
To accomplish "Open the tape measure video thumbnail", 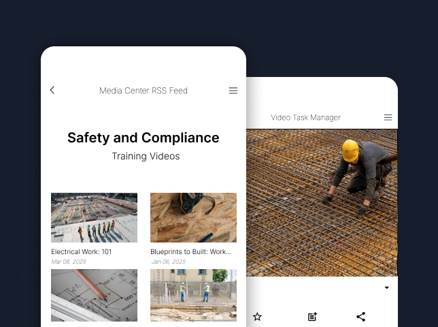I will [x=193, y=217].
